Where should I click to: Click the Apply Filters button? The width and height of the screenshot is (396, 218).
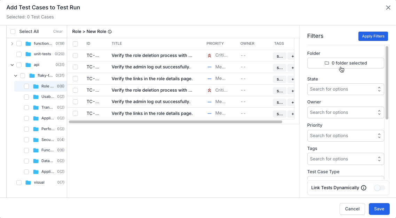pyautogui.click(x=373, y=36)
